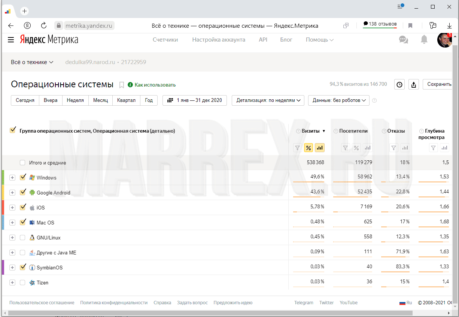
Task: Open the Telegram footer link
Action: 304,303
